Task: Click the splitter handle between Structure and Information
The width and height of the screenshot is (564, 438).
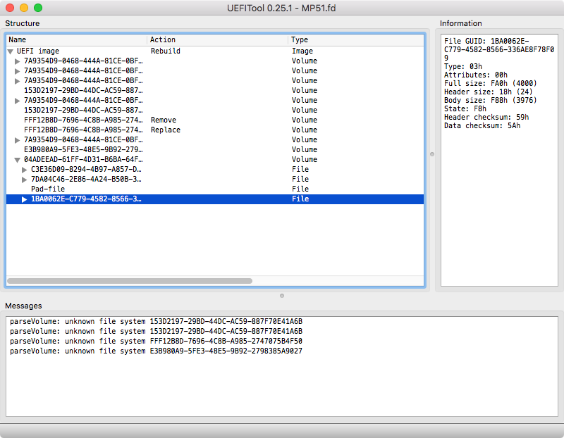Action: click(x=432, y=154)
